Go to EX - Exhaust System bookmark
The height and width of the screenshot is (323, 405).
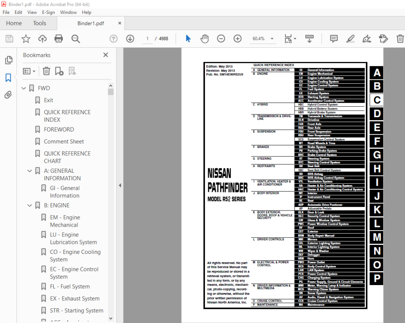[75, 299]
